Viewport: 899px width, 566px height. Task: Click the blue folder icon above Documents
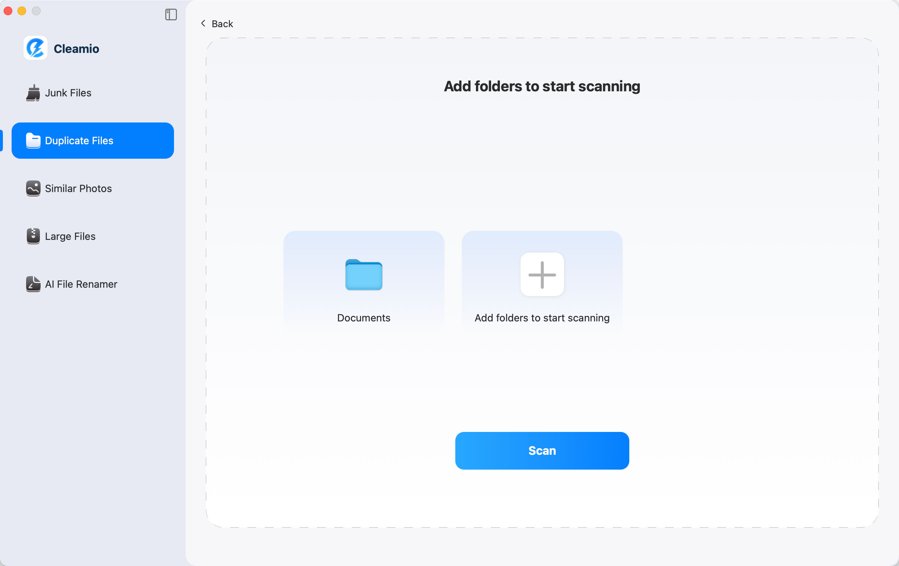point(364,275)
